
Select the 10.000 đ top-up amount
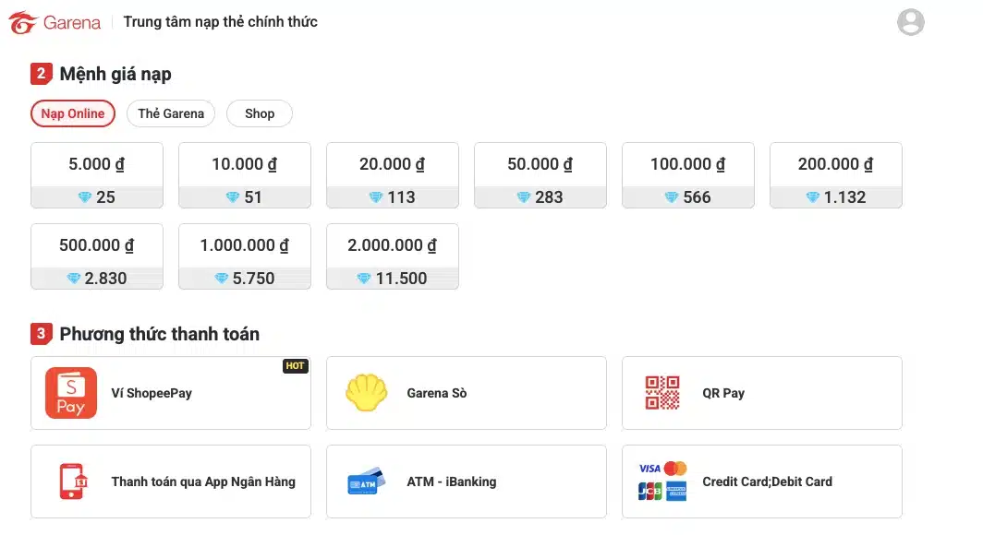[x=245, y=175]
